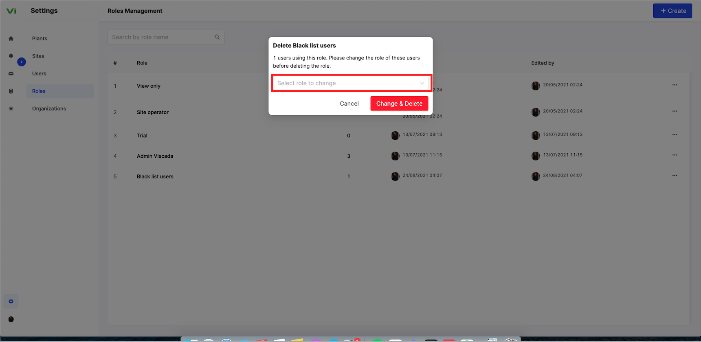The image size is (701, 342).
Task: Go to home via house icon
Action: (x=11, y=39)
